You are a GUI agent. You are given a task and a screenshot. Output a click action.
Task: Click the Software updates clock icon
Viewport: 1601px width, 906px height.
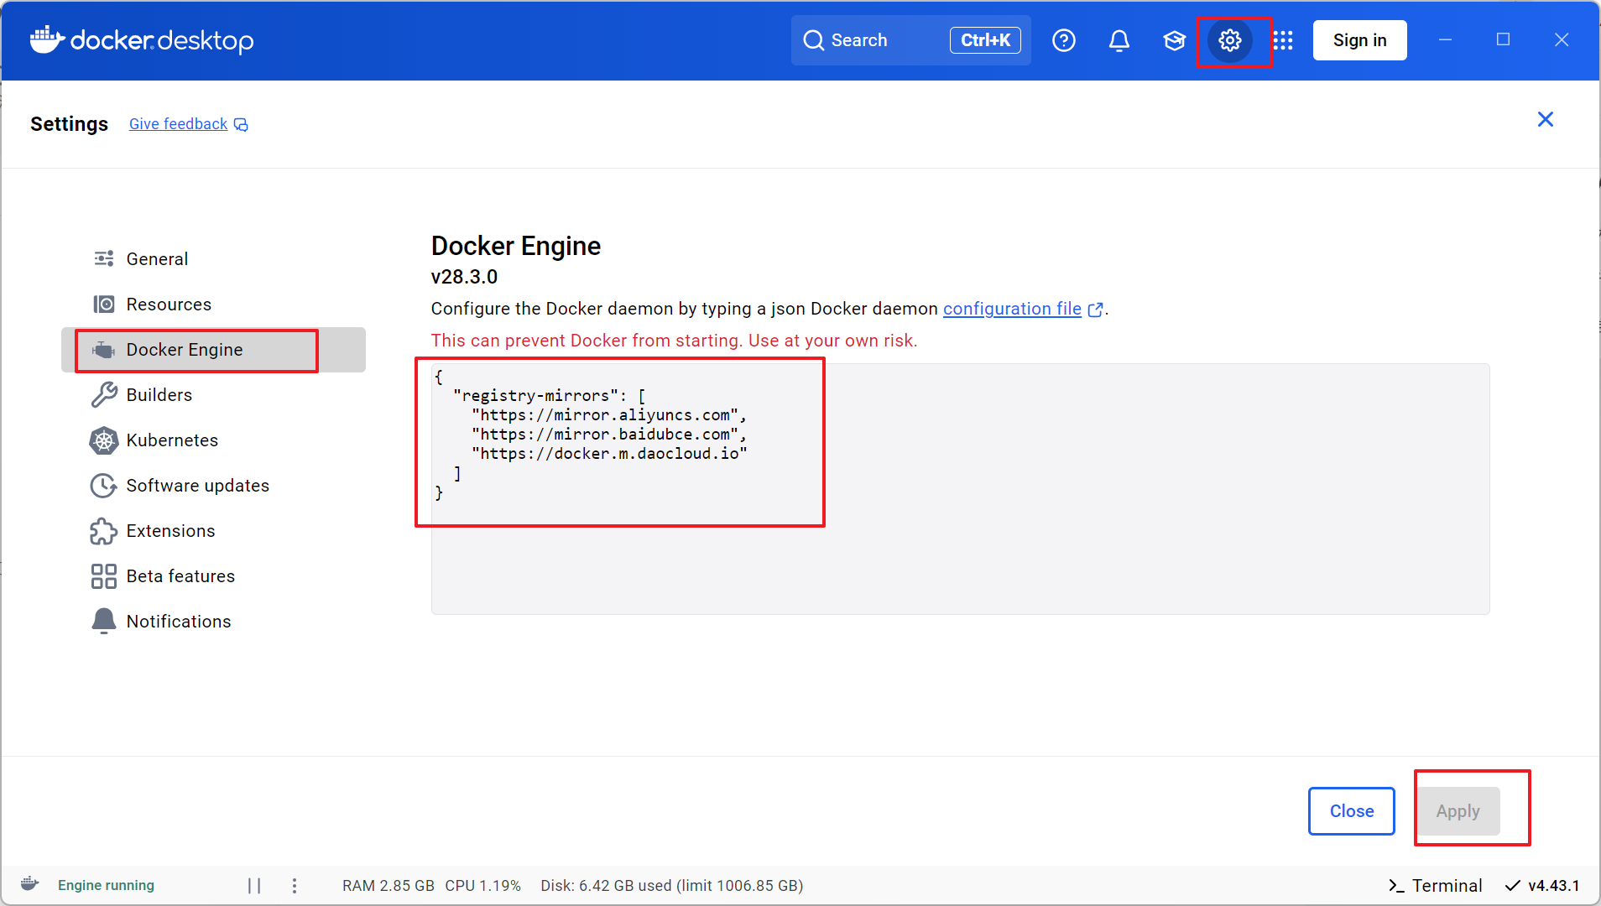[x=104, y=486]
